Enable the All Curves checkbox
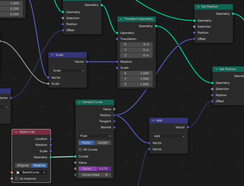 pyautogui.click(x=80, y=150)
